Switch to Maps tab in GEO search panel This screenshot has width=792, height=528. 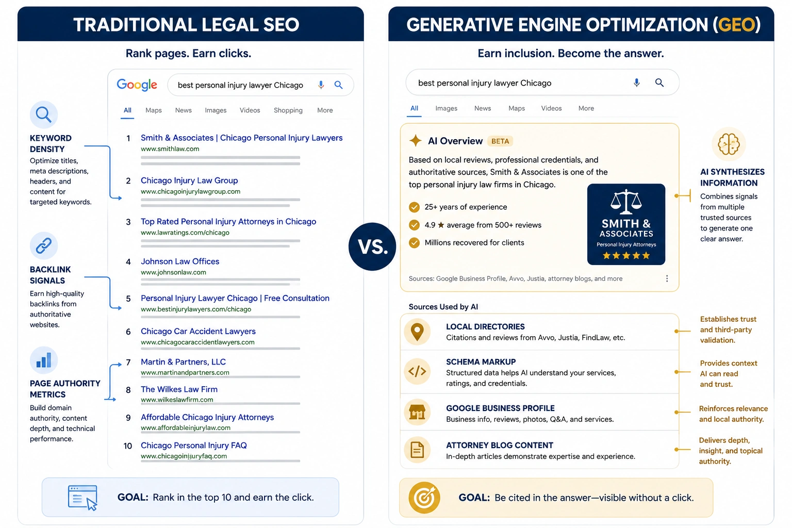pos(517,108)
